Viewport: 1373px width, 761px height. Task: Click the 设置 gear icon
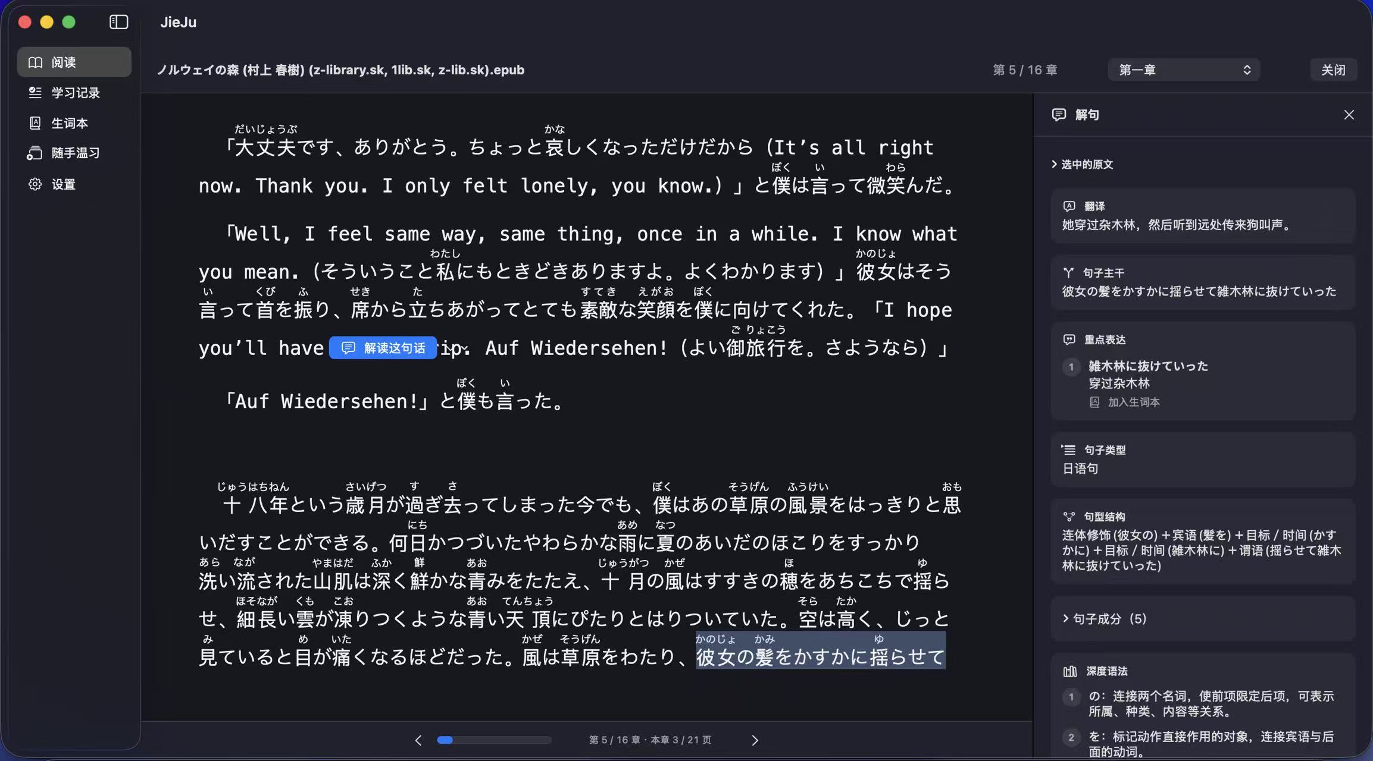coord(35,184)
